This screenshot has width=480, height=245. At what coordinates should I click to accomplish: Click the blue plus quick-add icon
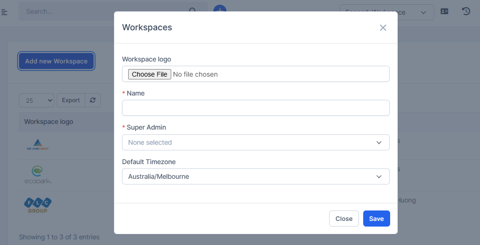click(x=220, y=9)
